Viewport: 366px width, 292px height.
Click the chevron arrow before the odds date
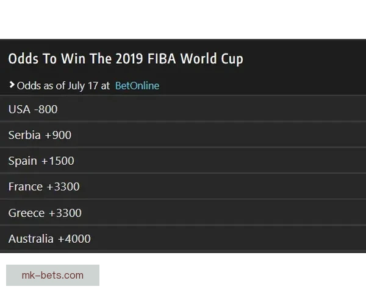pyautogui.click(x=12, y=85)
